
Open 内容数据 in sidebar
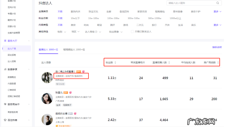point(12,83)
